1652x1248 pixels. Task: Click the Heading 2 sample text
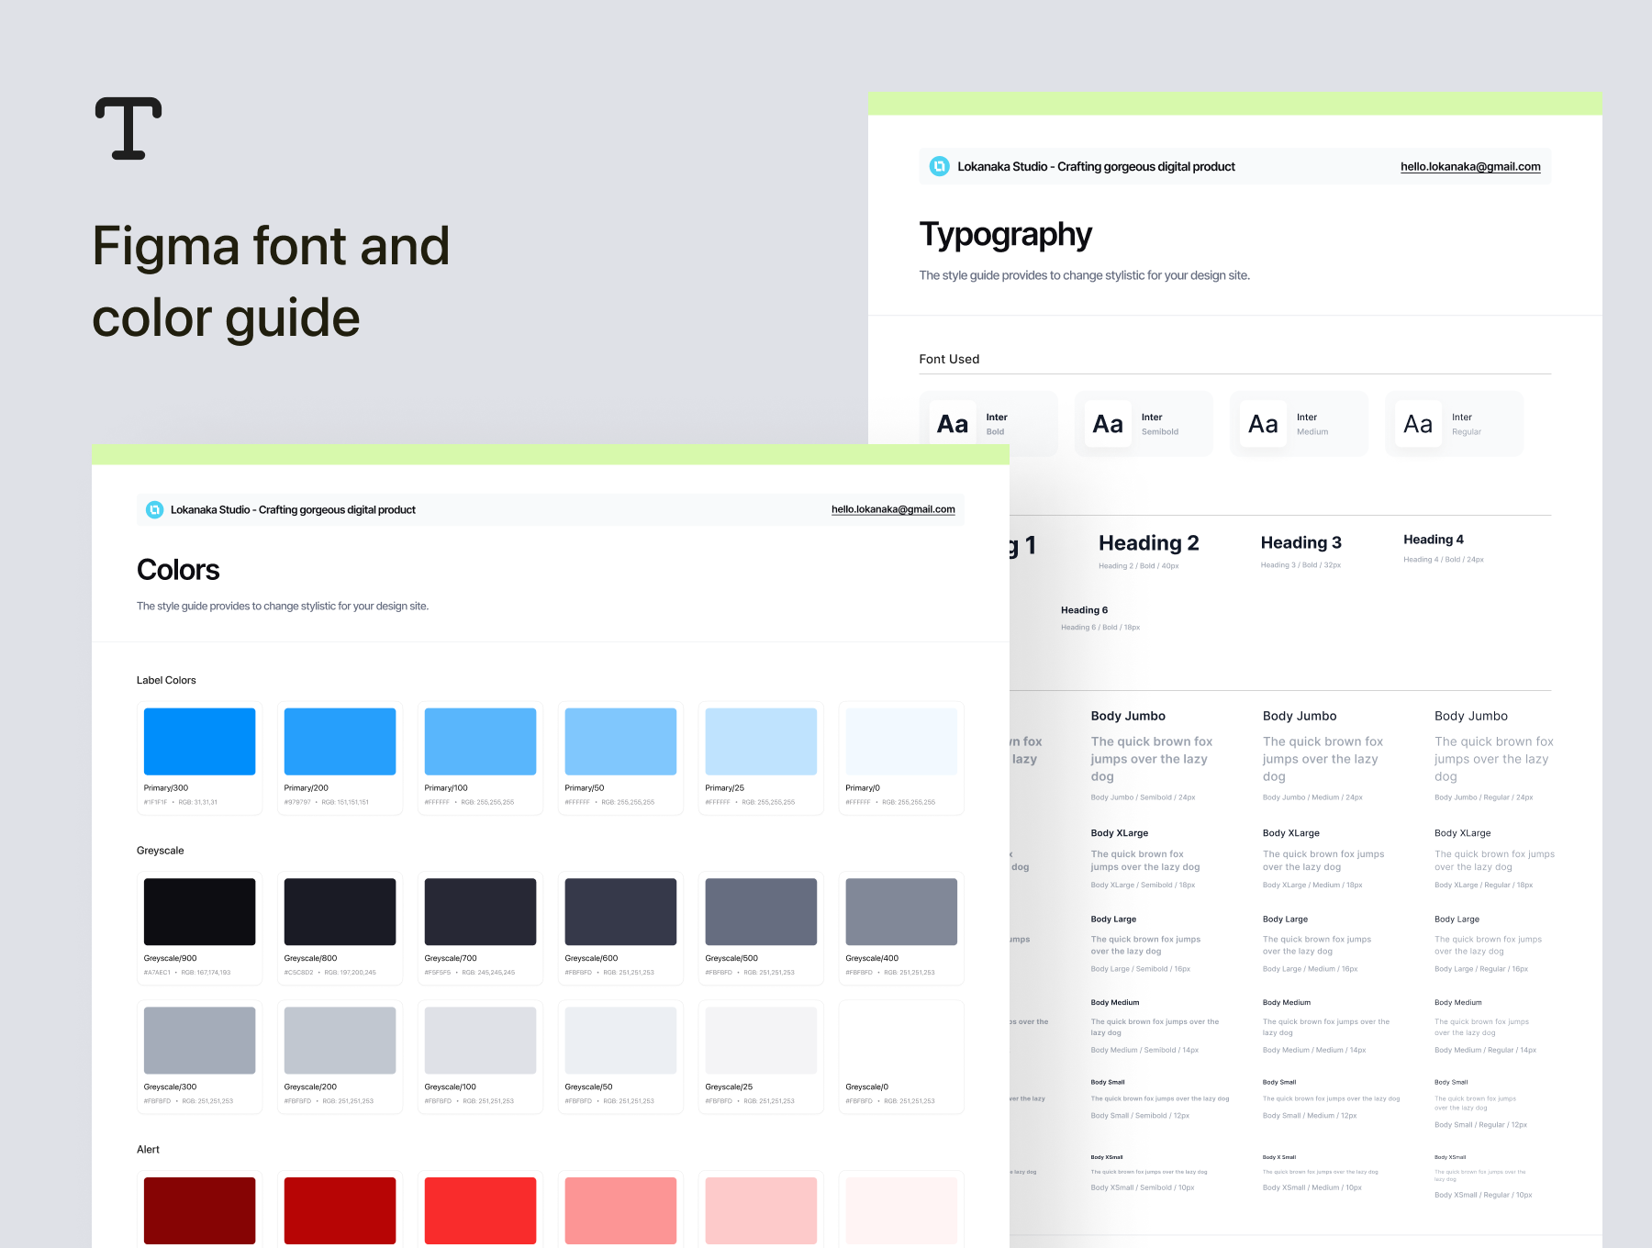coord(1148,542)
